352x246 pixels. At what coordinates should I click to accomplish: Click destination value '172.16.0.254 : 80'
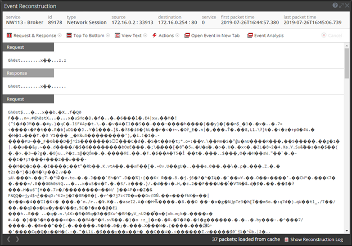178,22
